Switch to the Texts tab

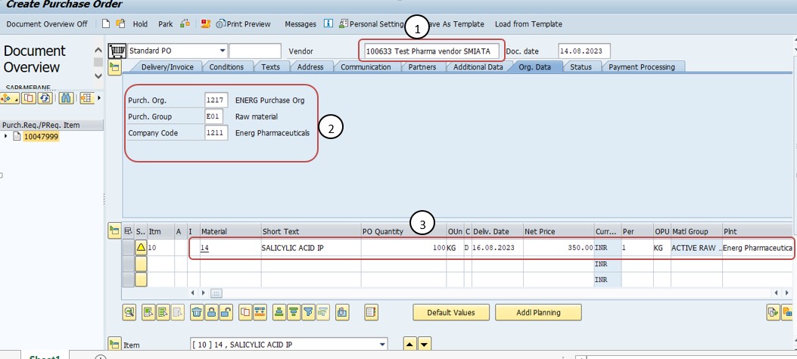pyautogui.click(x=270, y=67)
